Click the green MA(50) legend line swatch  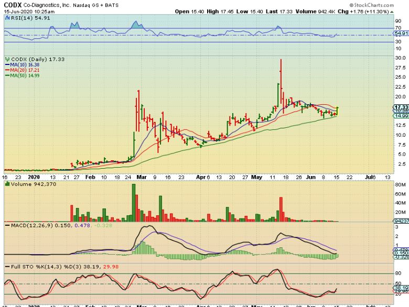7,75
